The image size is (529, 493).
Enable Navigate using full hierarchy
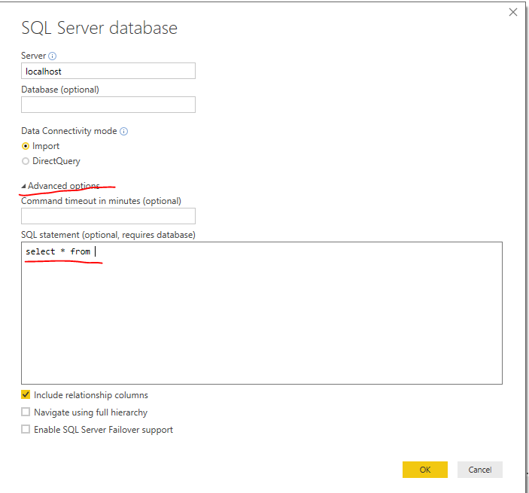tap(26, 412)
